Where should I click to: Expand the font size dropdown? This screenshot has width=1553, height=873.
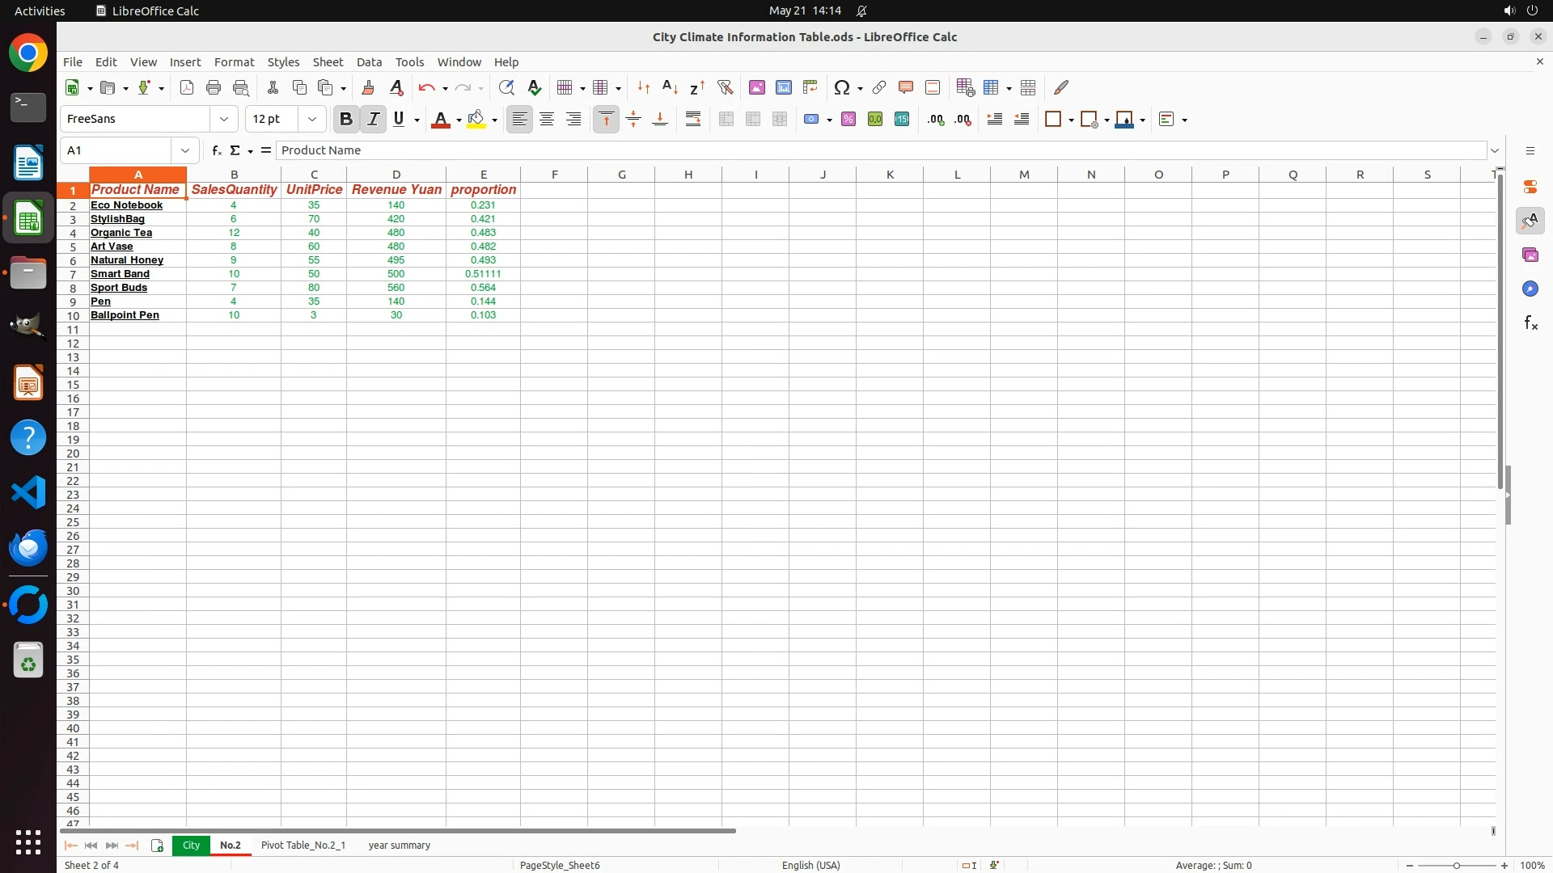(x=312, y=120)
